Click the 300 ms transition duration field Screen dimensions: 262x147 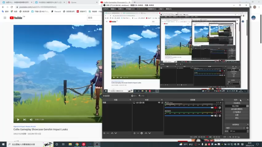[x=238, y=131]
